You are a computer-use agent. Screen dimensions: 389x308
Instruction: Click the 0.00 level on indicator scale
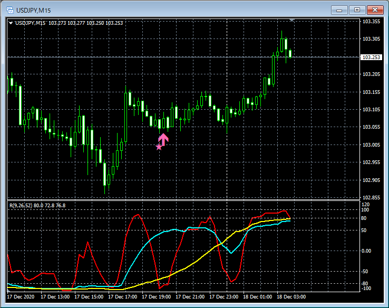point(366,251)
